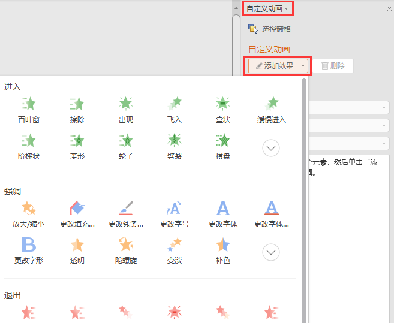Apply the 更改字号 emphasis effect
The image size is (394, 323).
tap(174, 214)
